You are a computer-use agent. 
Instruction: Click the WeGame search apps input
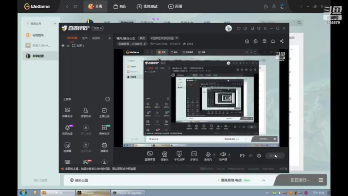37,24
